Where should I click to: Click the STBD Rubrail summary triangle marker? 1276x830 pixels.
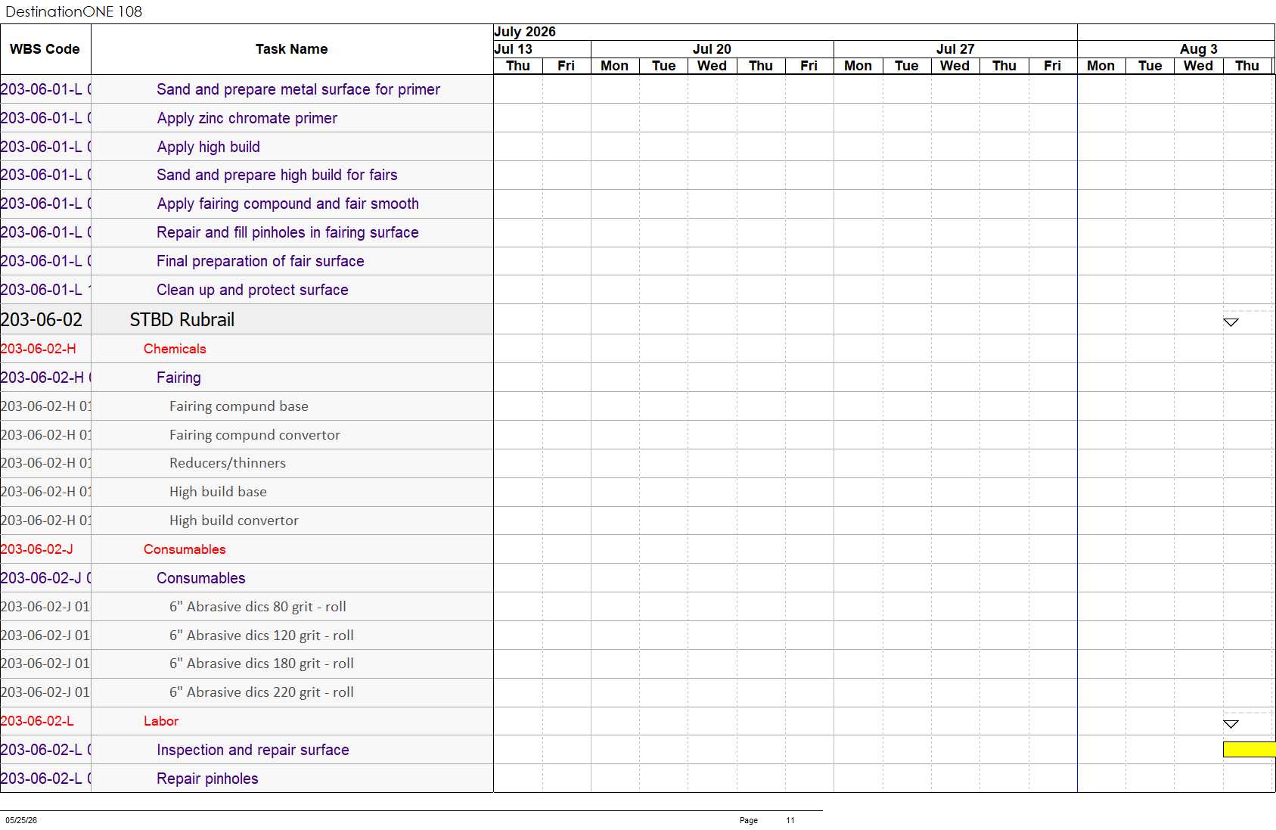tap(1231, 322)
